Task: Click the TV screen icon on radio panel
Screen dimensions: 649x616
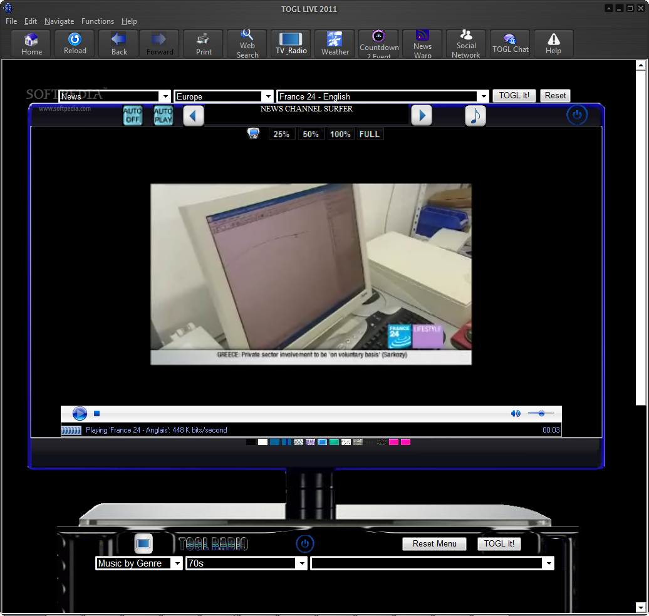Action: pyautogui.click(x=143, y=543)
